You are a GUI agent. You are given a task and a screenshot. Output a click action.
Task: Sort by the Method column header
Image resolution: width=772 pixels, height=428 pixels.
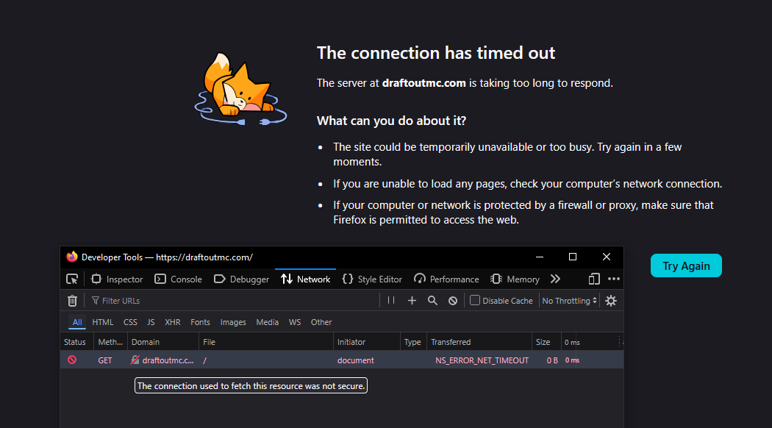click(x=111, y=342)
